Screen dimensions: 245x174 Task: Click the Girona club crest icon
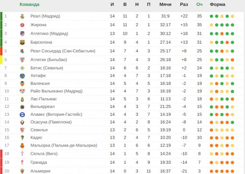click(22, 25)
